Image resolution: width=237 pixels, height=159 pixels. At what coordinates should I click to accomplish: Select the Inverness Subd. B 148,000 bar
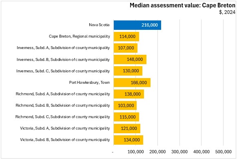[130, 60]
